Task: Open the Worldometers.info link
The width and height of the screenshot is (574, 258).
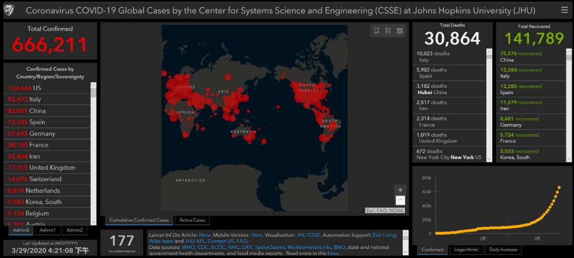Action: [x=309, y=247]
